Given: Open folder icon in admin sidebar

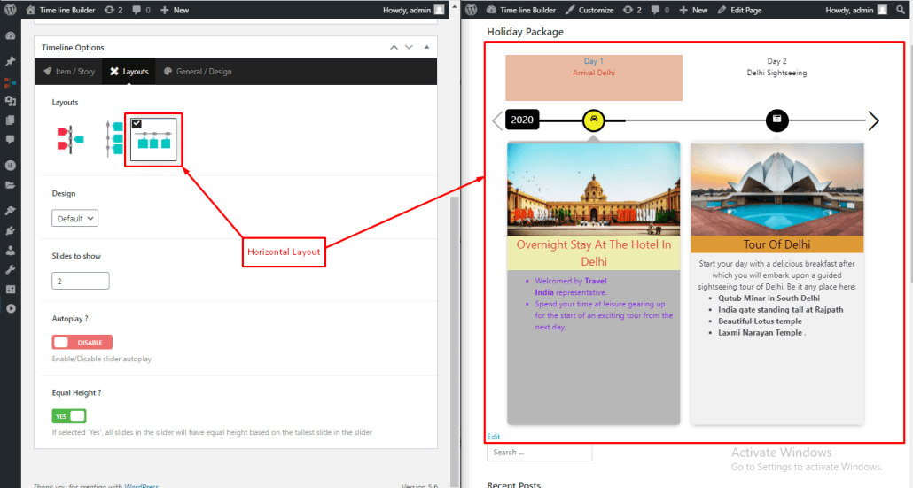Looking at the screenshot, I should [11, 185].
